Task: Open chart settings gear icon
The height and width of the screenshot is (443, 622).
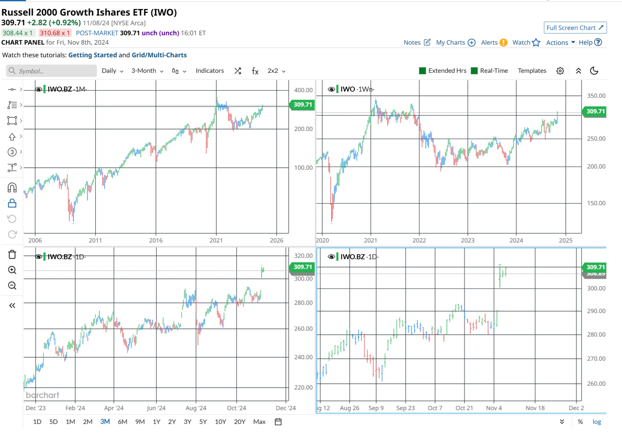Action: click(560, 71)
